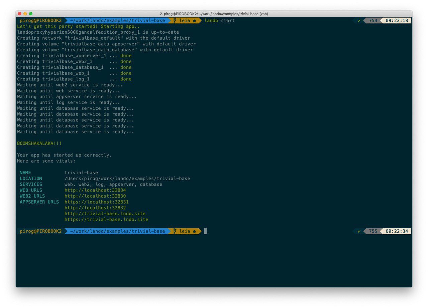428x308 pixels.
Task: Click the "leia" branch name in the bottom prompt
Action: 185,231
